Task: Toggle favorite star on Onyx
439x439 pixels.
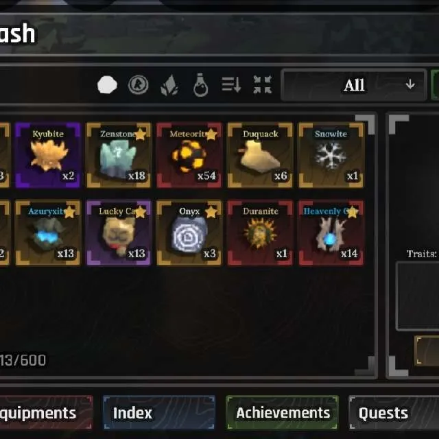Action: pyautogui.click(x=211, y=212)
